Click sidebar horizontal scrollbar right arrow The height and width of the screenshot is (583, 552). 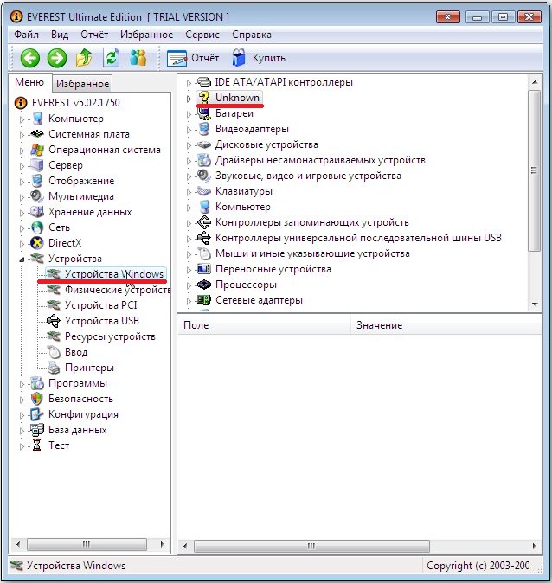click(x=162, y=545)
